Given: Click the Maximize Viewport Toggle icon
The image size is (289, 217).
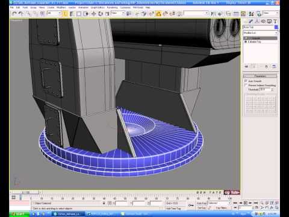Looking at the screenshot, I should click(276, 208).
